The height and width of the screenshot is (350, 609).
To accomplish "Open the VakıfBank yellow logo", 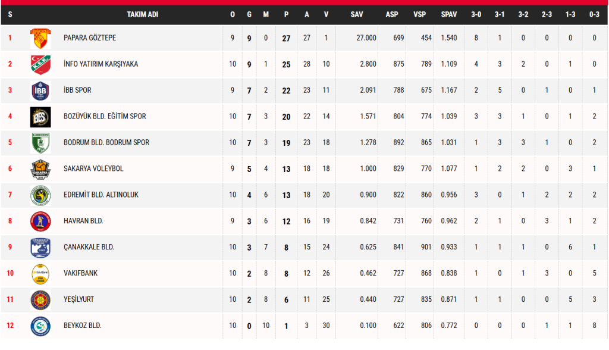I will 40,273.
